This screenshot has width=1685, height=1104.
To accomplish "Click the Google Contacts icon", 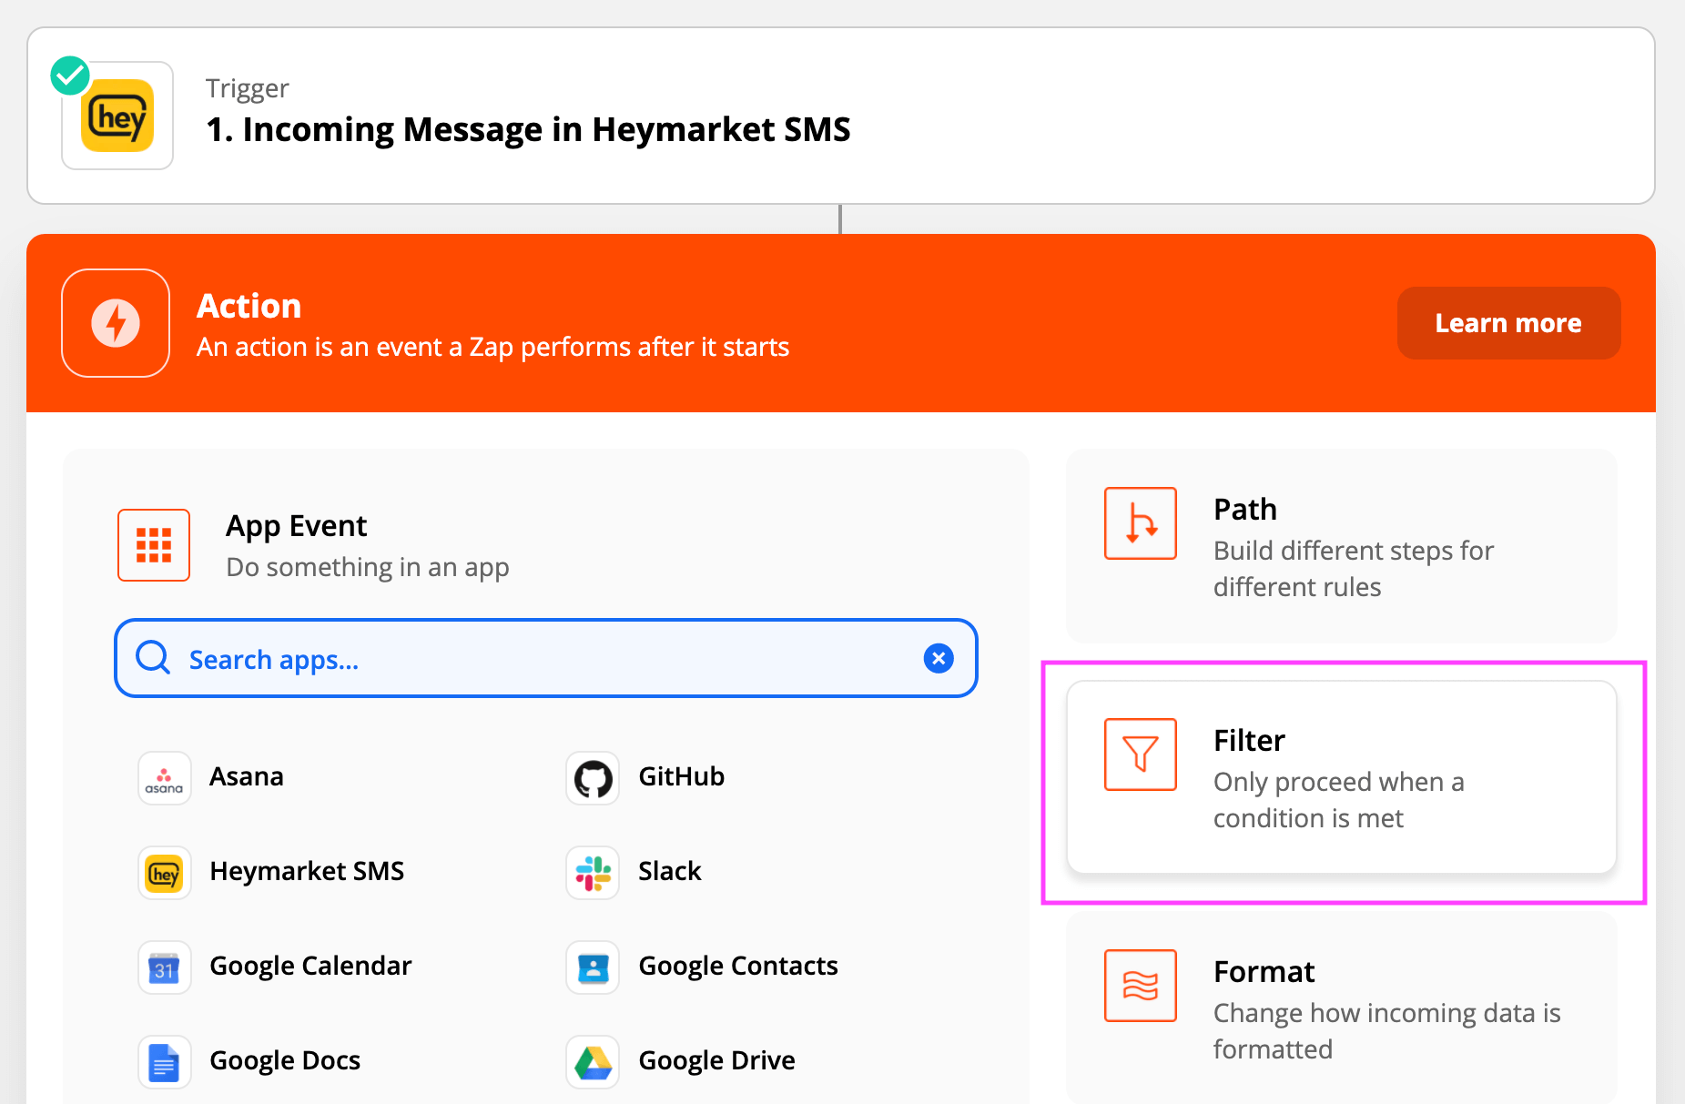I will click(x=593, y=967).
